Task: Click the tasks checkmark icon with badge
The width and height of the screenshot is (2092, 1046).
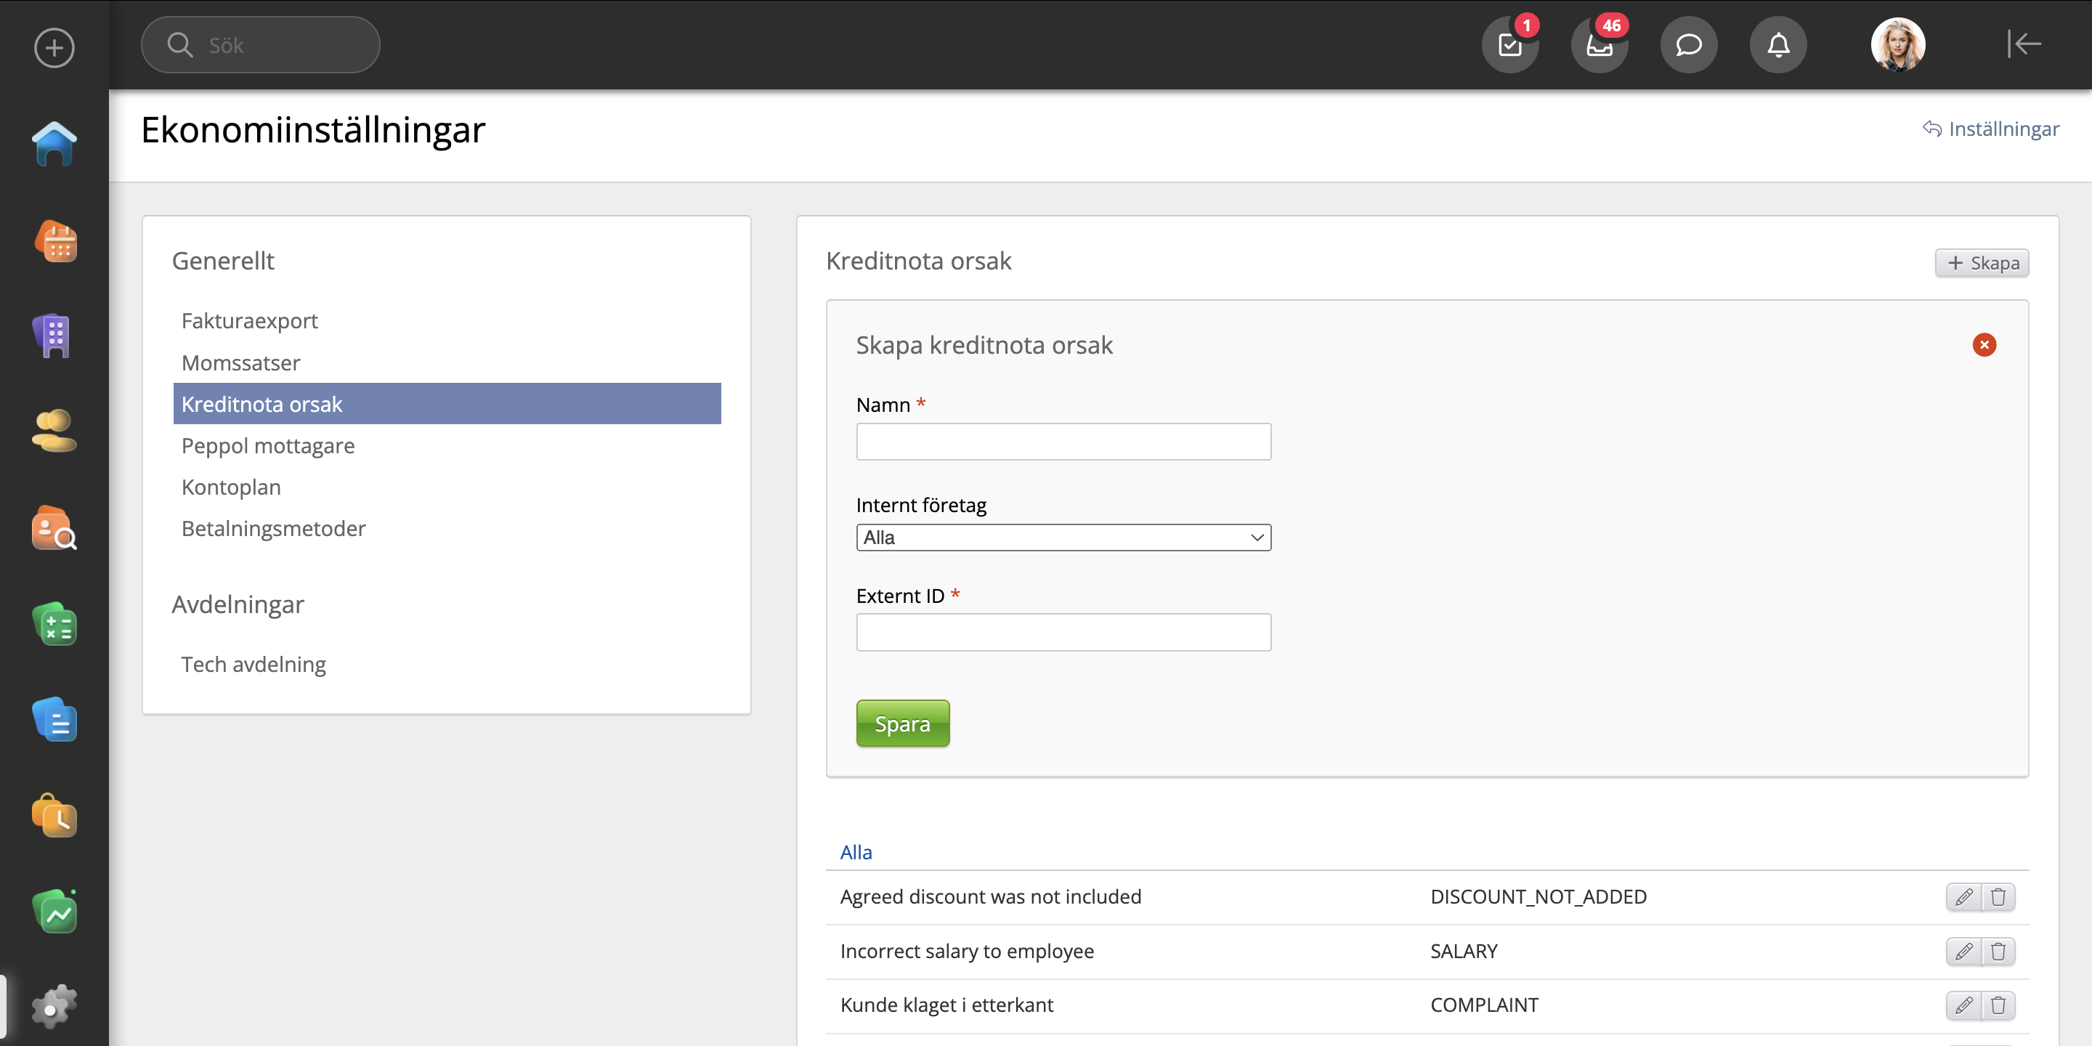Action: click(x=1509, y=44)
